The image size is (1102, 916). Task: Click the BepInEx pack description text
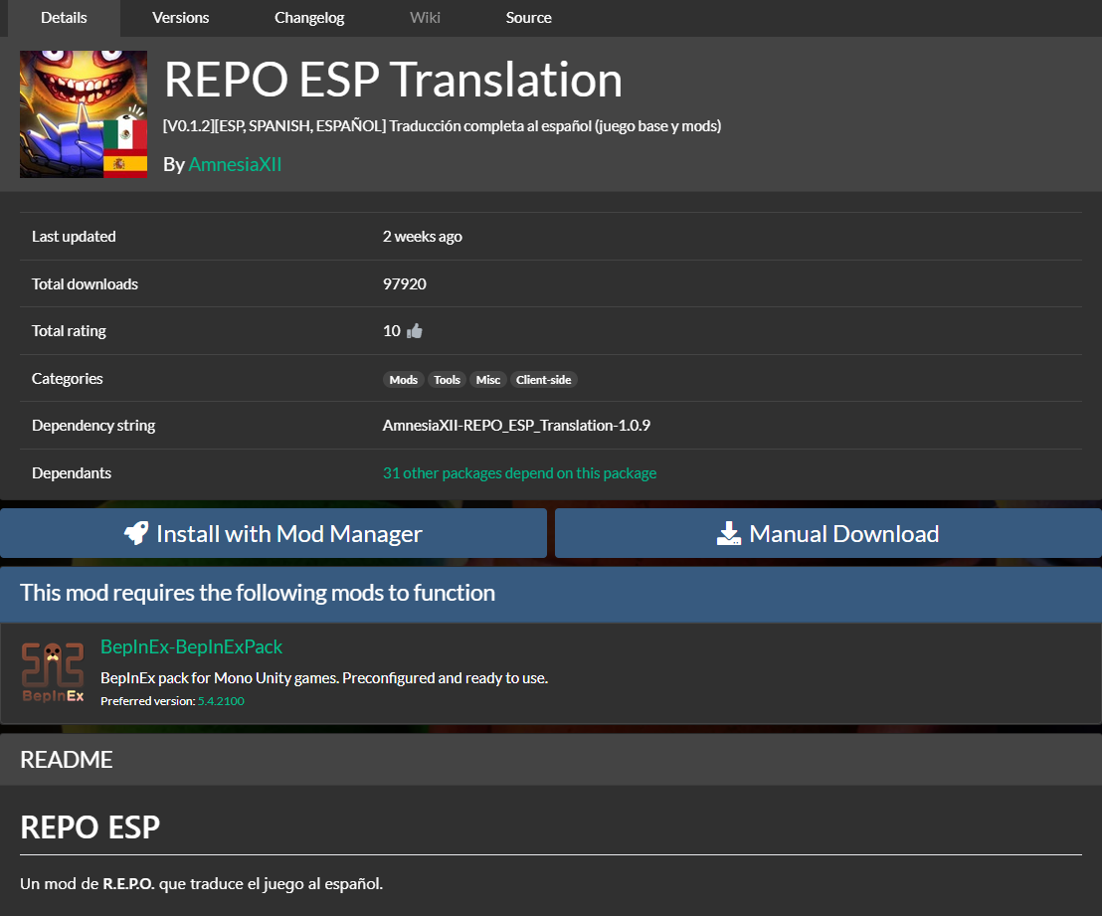click(x=324, y=678)
